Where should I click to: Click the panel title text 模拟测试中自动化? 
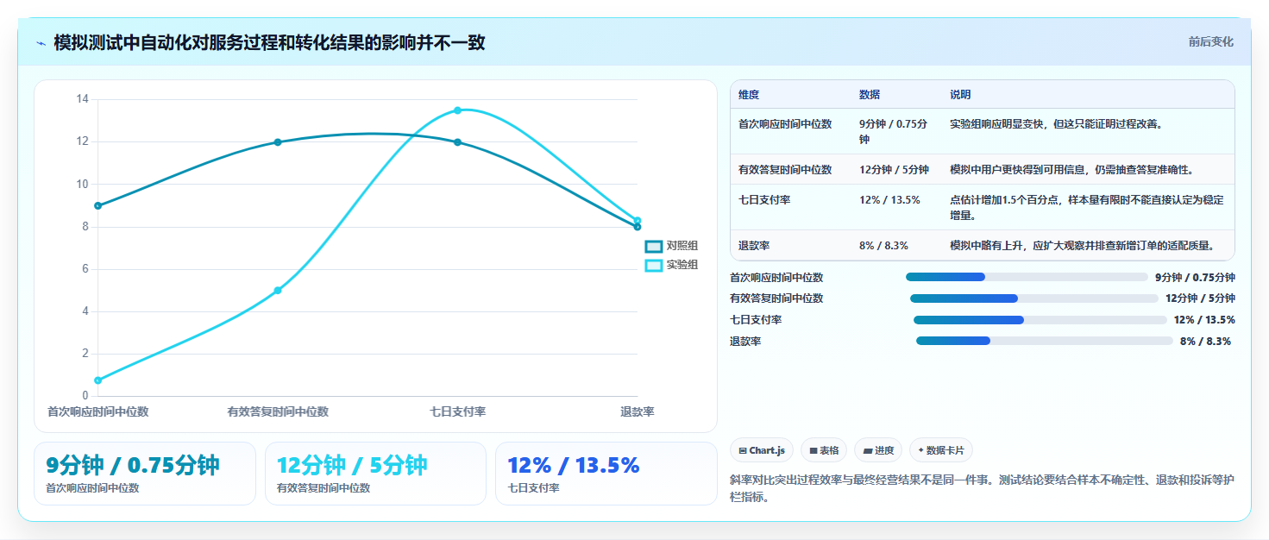pyautogui.click(x=269, y=43)
